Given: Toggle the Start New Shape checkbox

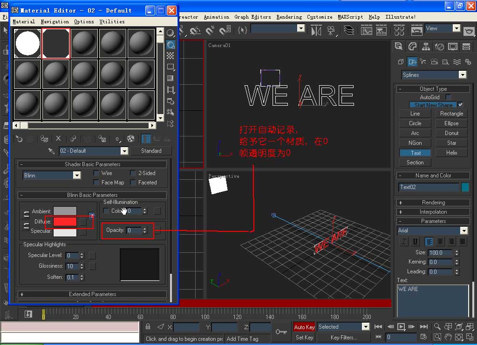Looking at the screenshot, I should click(x=460, y=105).
